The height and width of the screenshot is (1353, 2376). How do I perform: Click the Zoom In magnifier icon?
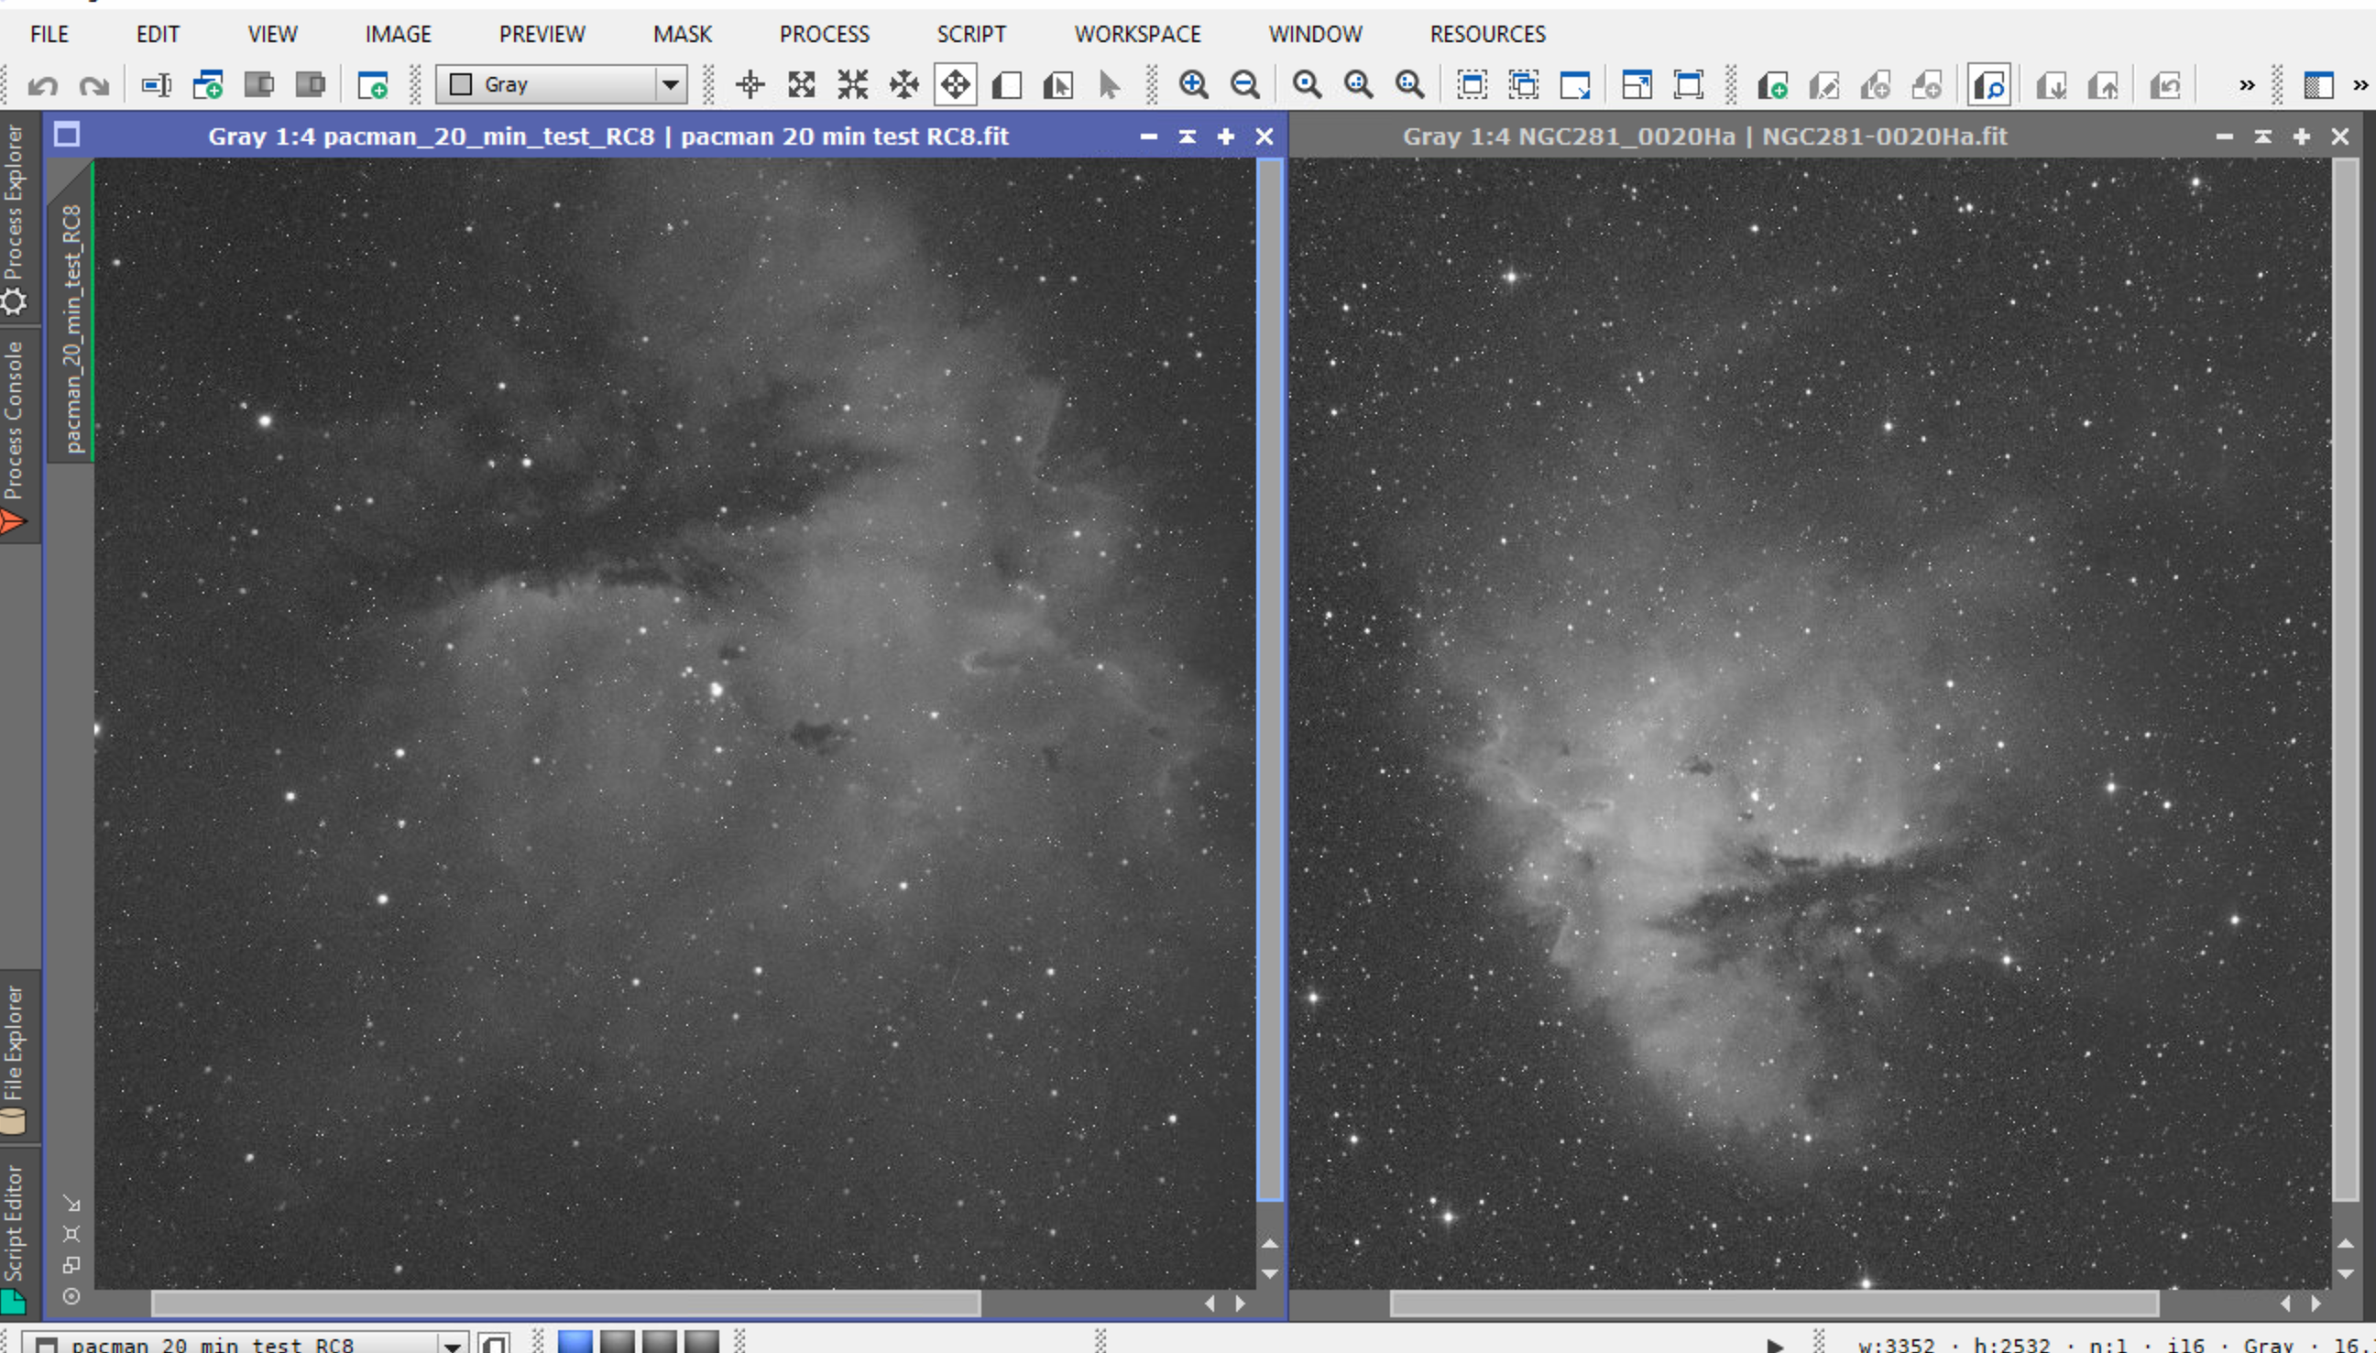1193,85
